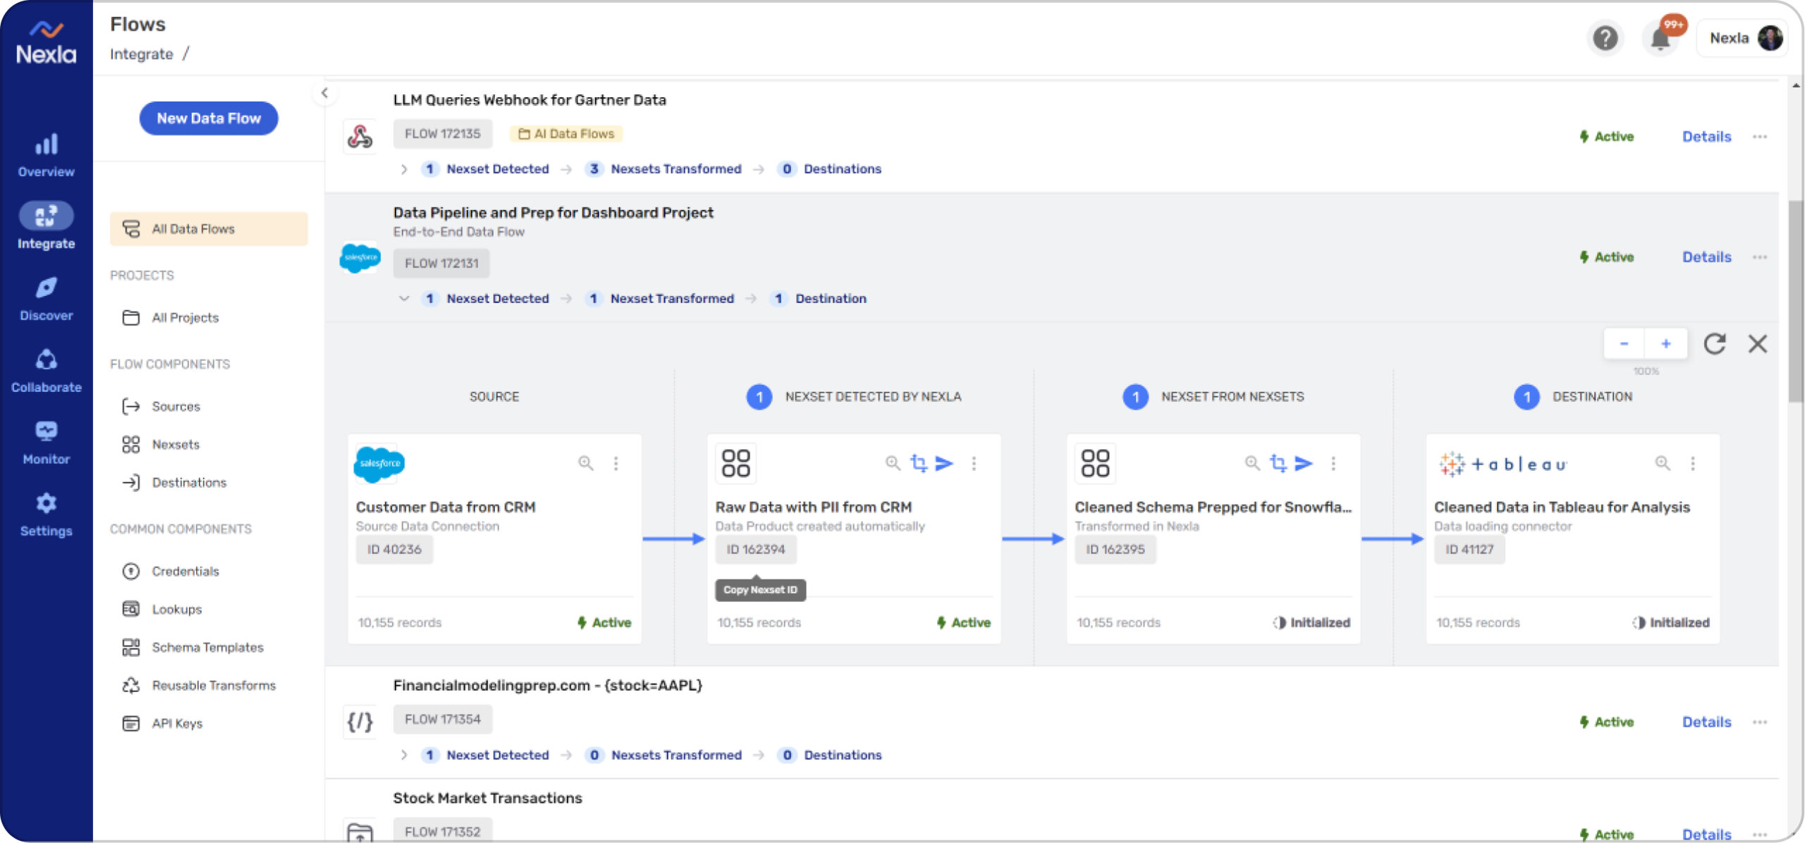Toggle Active status of LLM Queries Webhook flow
Screen dimensions: 1805x843
(1606, 136)
